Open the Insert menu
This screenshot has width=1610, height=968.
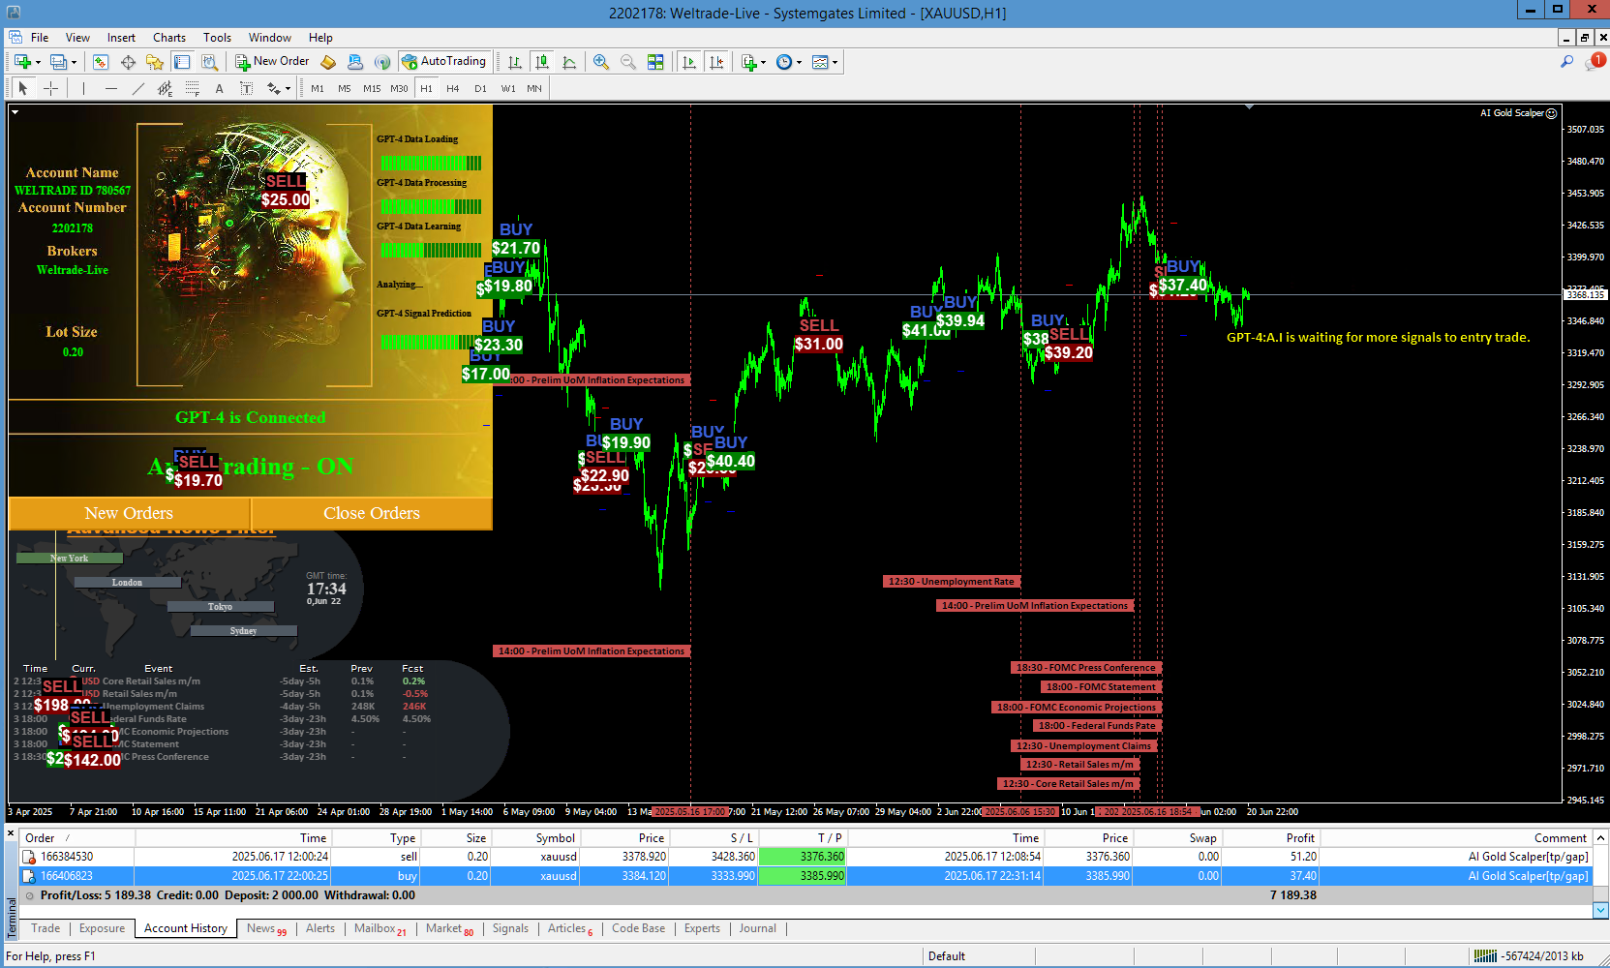click(x=121, y=38)
